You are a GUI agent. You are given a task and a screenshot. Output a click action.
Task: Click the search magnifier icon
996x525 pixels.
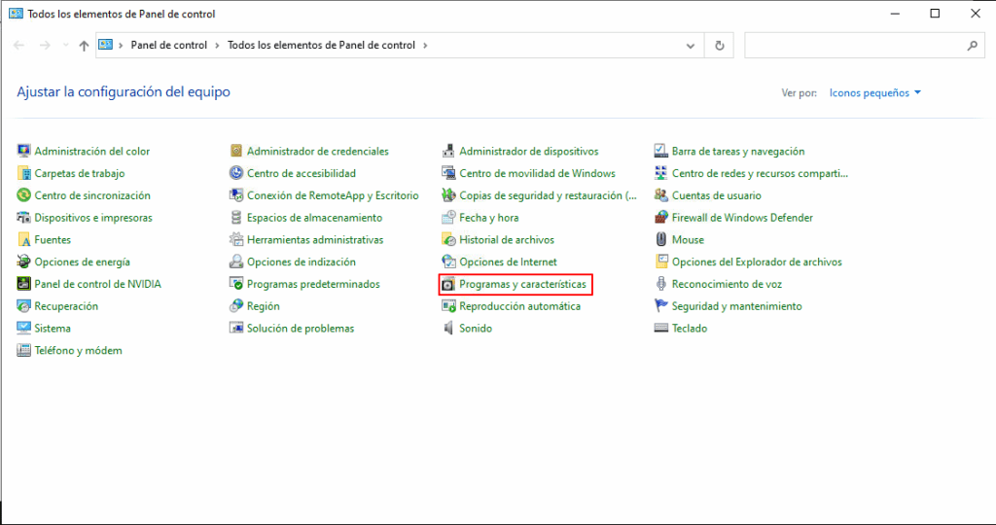point(972,46)
